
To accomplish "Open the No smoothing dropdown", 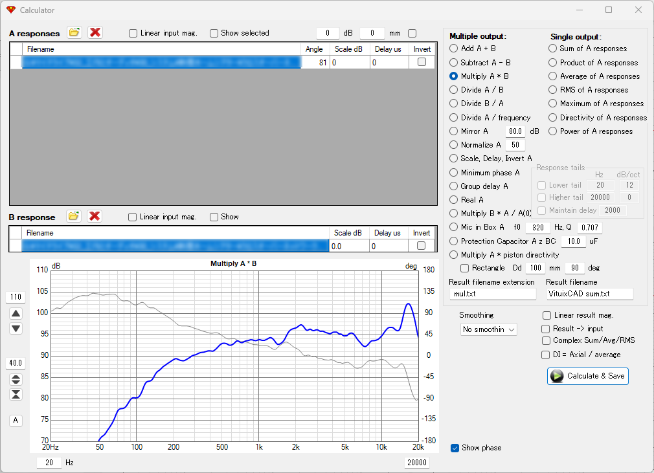I will tap(489, 329).
